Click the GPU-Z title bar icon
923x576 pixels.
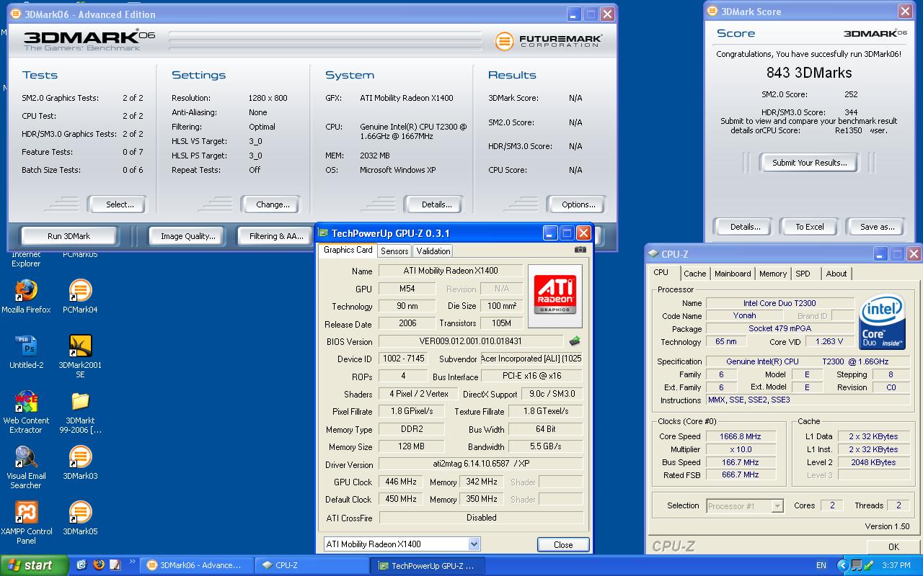[x=324, y=233]
